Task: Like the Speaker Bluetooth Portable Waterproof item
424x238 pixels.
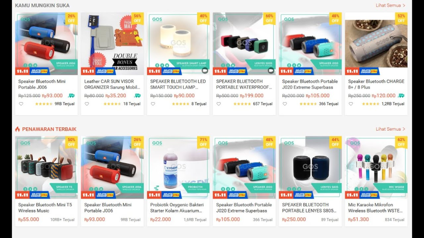Action: coord(219,104)
